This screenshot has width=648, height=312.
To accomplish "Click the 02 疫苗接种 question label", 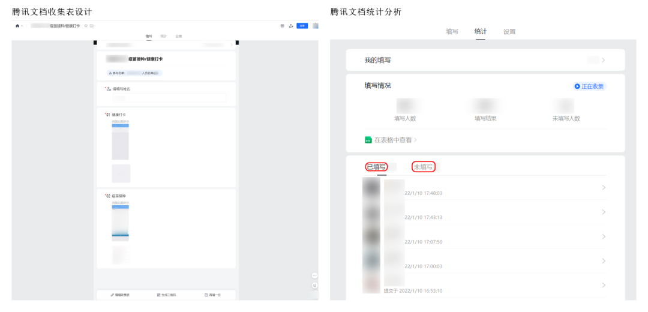I will point(115,196).
